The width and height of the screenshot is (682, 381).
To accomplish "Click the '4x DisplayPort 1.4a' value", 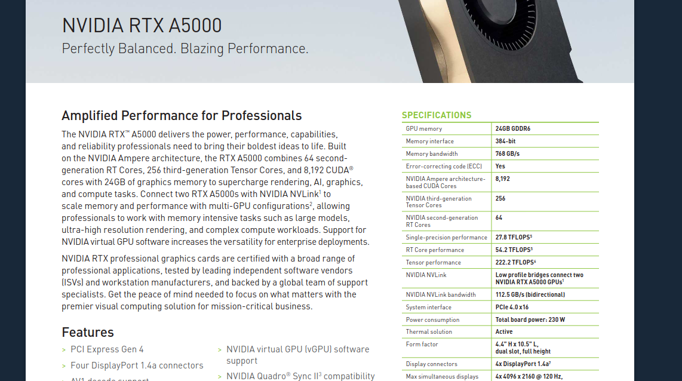I will click(523, 364).
